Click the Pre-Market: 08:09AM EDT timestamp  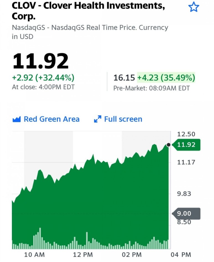point(151,88)
